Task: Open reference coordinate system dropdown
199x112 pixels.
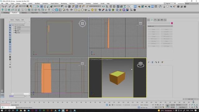Action: (57, 6)
